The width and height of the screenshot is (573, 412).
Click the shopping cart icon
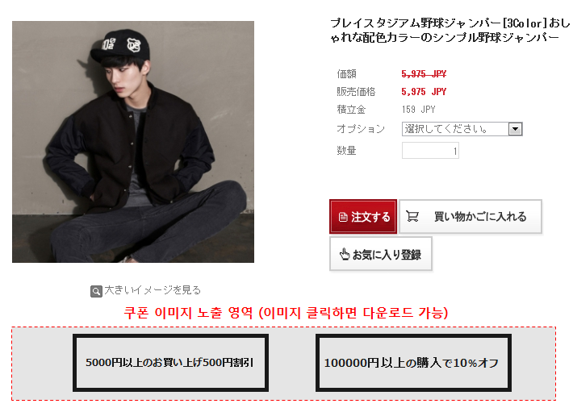click(x=412, y=217)
